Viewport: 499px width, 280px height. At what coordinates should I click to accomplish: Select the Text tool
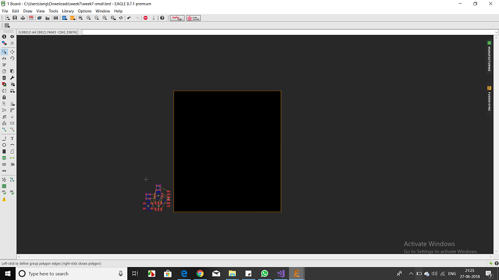[12, 138]
